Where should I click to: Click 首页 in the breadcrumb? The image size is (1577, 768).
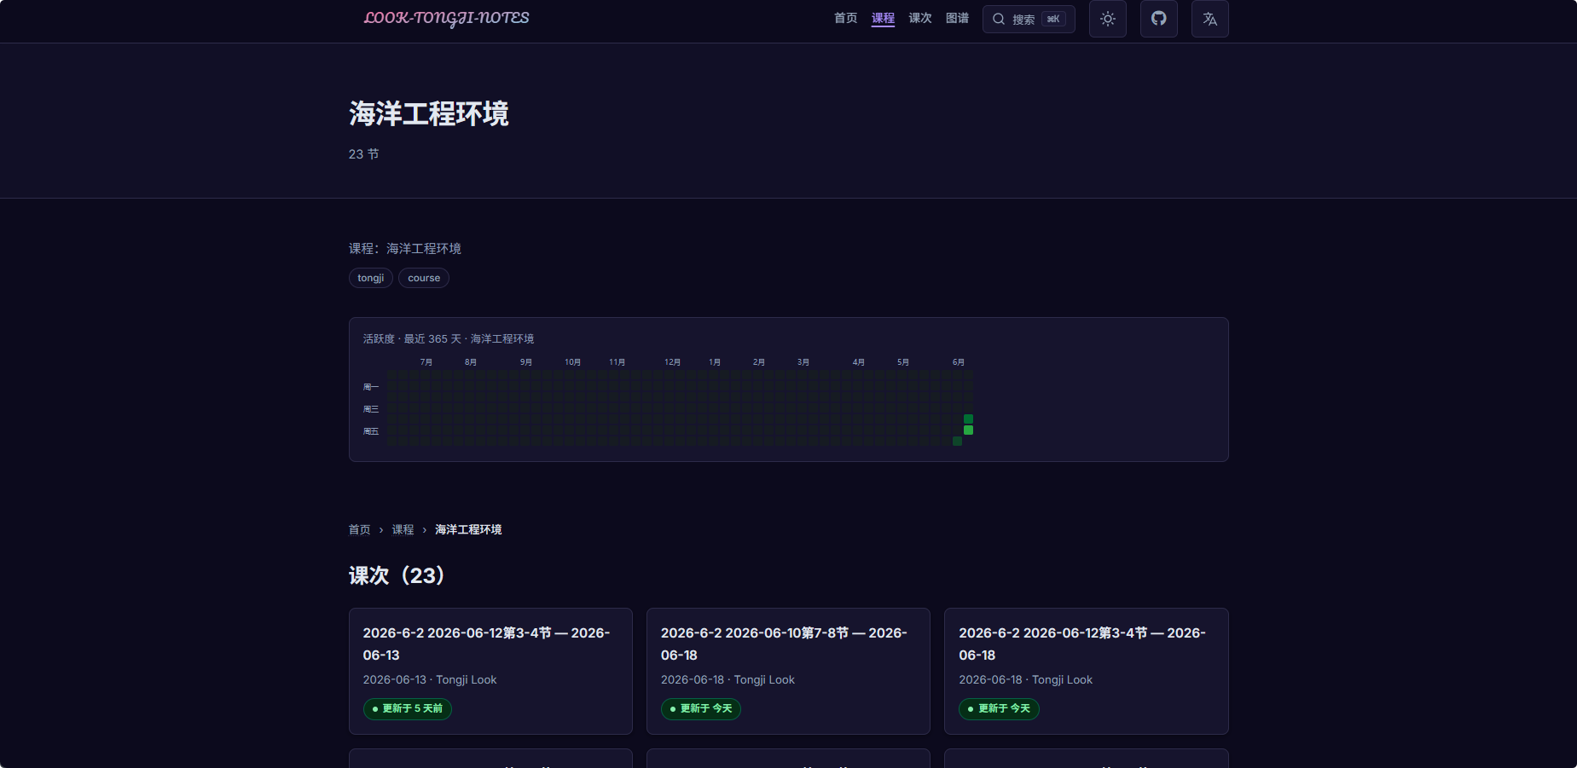[x=360, y=529]
